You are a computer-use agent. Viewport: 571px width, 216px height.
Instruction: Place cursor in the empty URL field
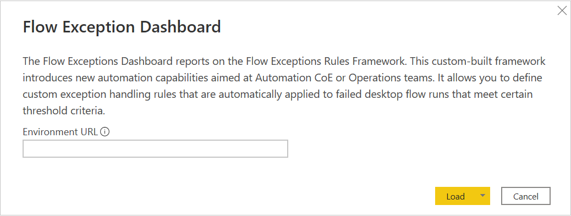point(156,149)
